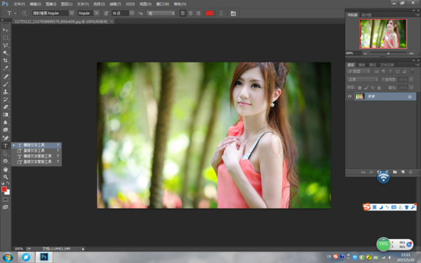Open the anti-aliasing dropdown

tap(161, 13)
